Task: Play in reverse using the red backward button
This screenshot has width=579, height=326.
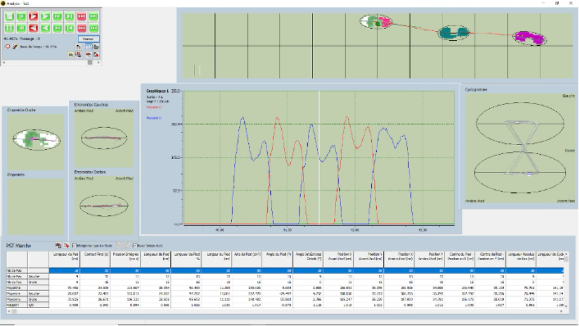Action: [33, 28]
